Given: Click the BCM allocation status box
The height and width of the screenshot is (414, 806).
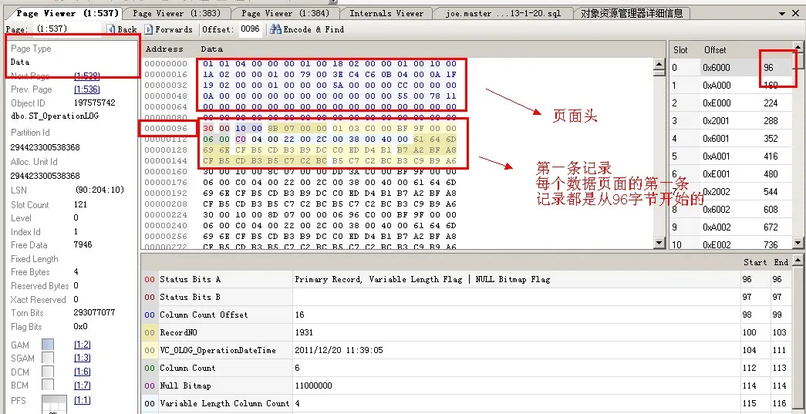Looking at the screenshot, I should [48, 385].
